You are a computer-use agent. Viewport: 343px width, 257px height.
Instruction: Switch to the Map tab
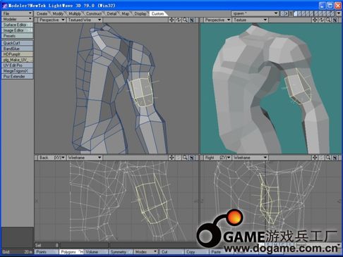[126, 13]
